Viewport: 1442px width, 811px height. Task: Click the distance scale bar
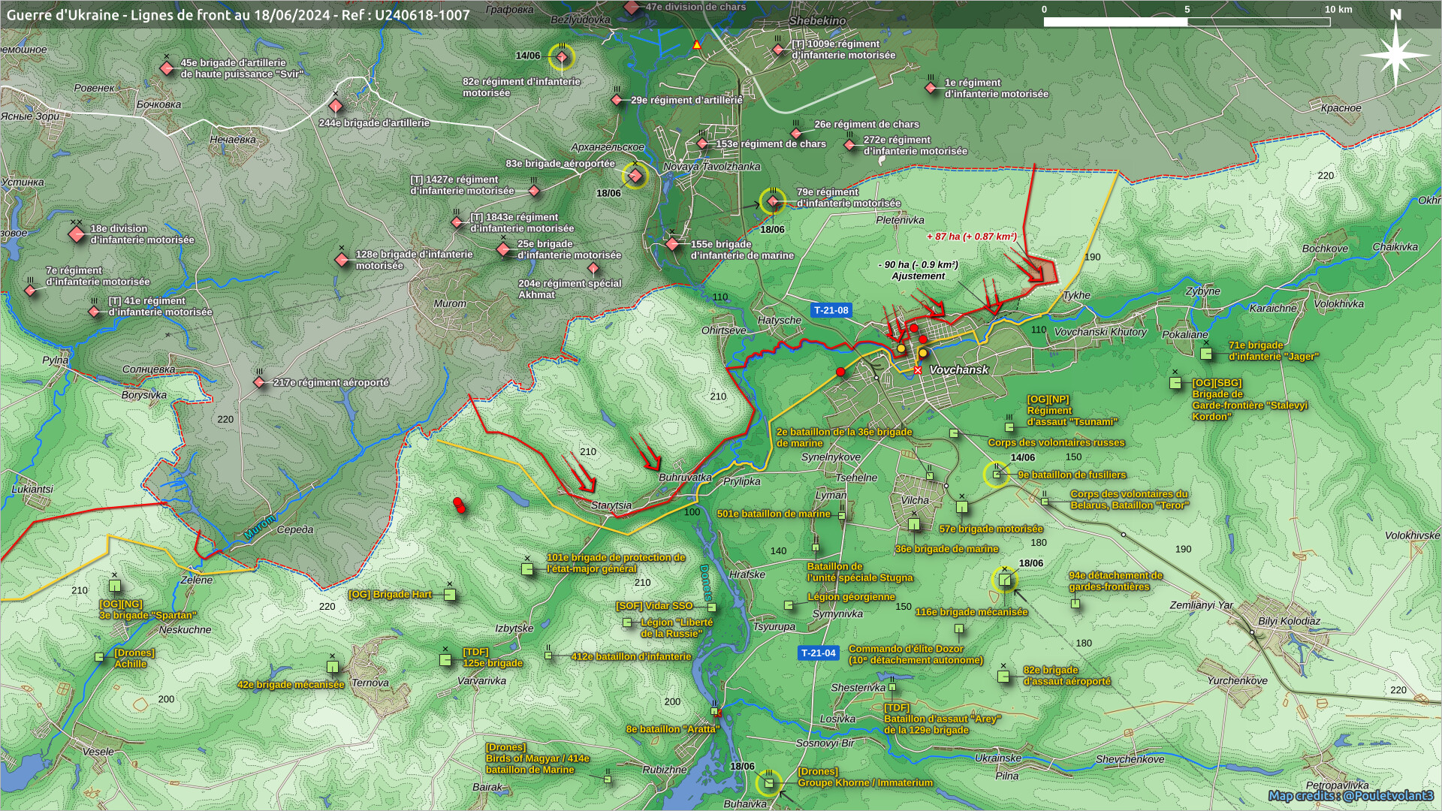point(1187,21)
